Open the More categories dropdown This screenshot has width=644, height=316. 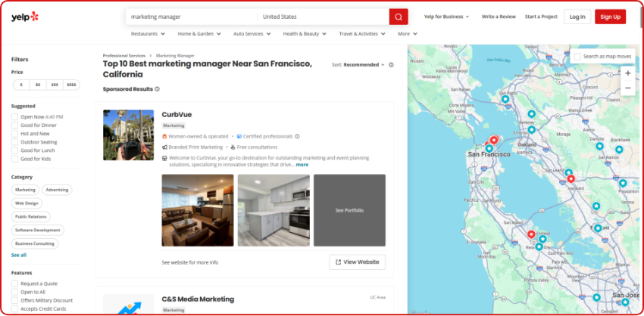click(408, 34)
